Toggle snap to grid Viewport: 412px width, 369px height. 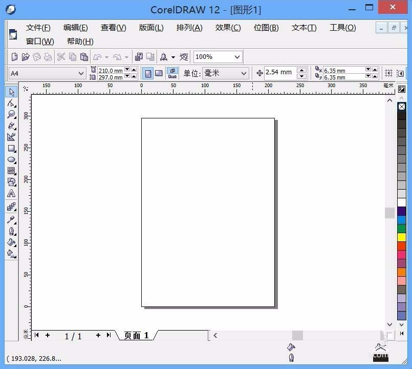click(x=388, y=73)
